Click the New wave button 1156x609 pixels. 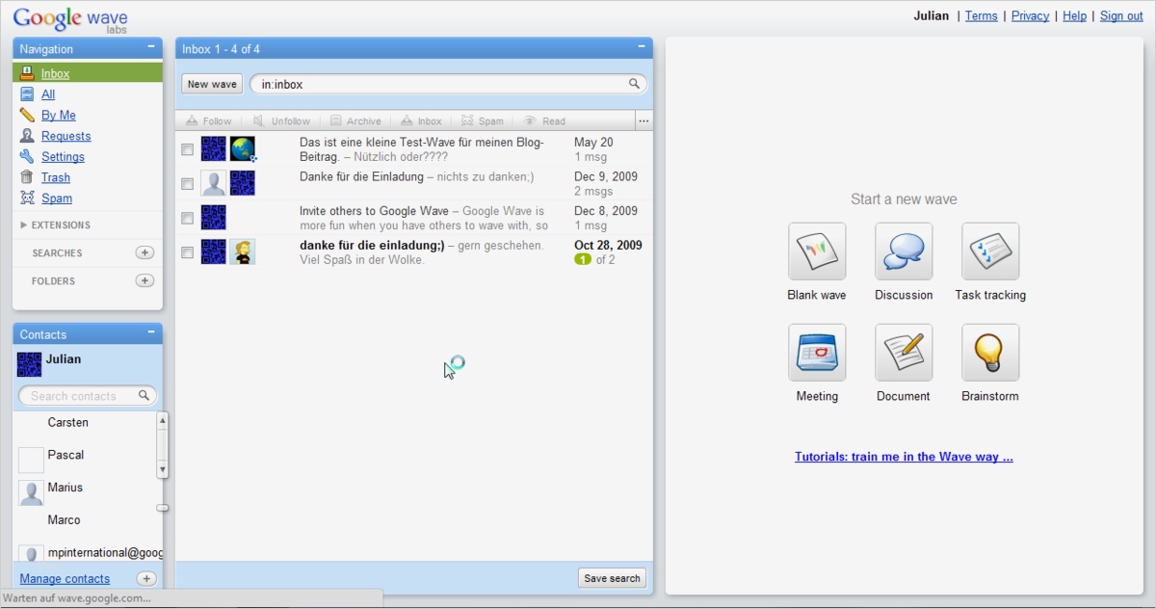(x=212, y=84)
